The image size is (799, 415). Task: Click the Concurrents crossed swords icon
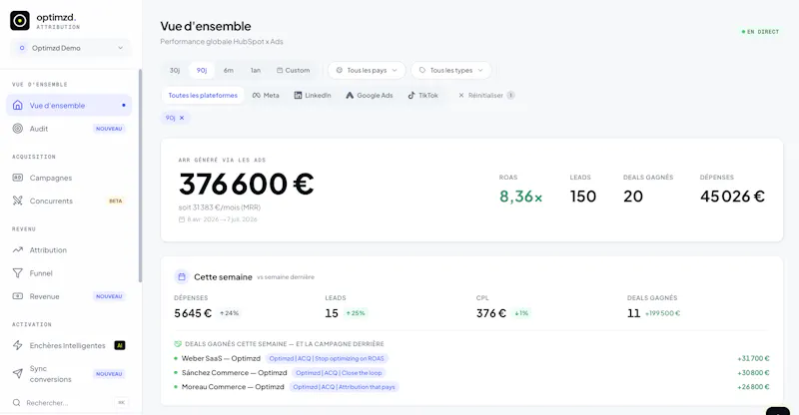point(18,201)
